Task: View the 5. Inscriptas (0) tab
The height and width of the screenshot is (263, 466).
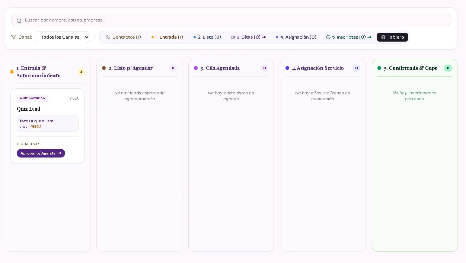Action: (349, 37)
